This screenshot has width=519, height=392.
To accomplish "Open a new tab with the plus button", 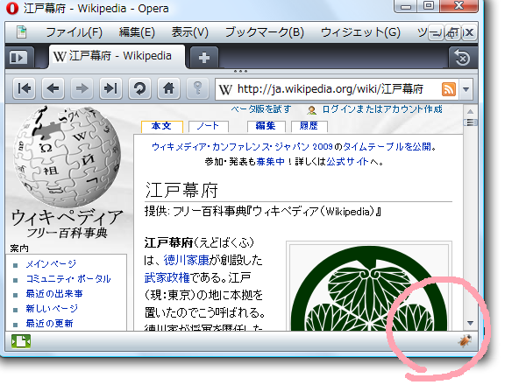I will click(x=204, y=58).
